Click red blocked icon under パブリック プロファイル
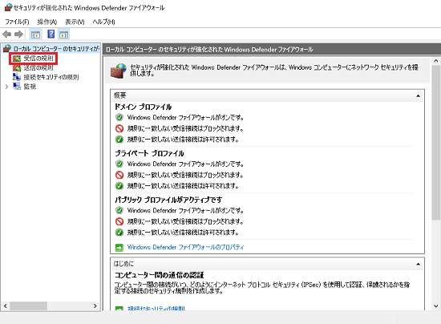The image size is (441, 324). click(119, 221)
